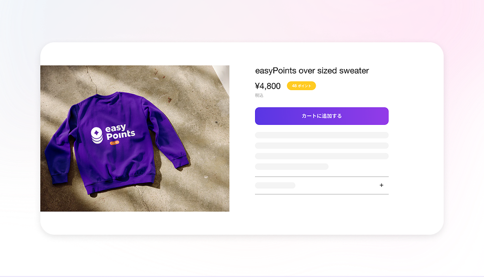Click the second gray placeholder line
Image resolution: width=484 pixels, height=277 pixels.
[322, 146]
